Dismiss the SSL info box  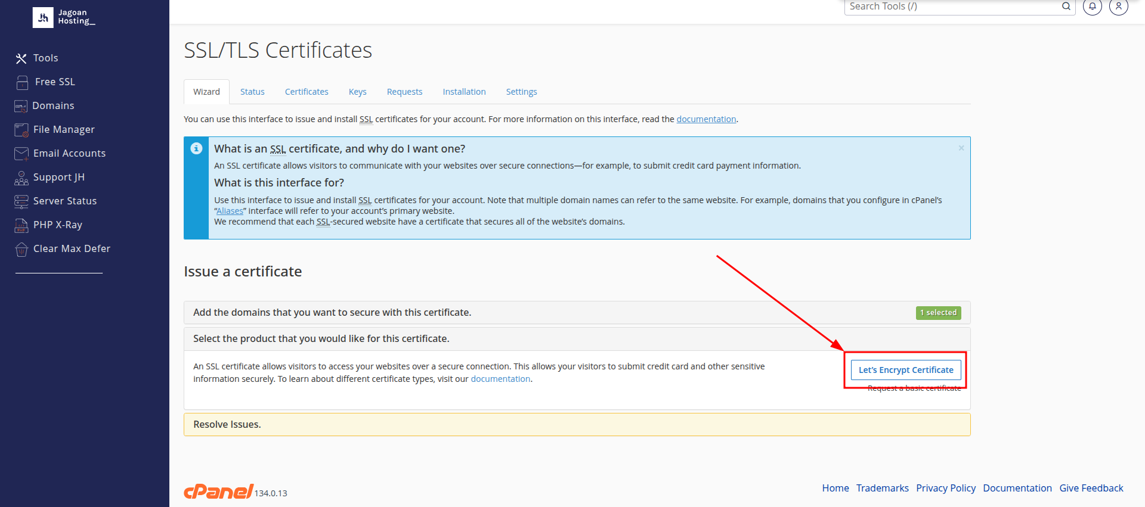click(x=961, y=148)
